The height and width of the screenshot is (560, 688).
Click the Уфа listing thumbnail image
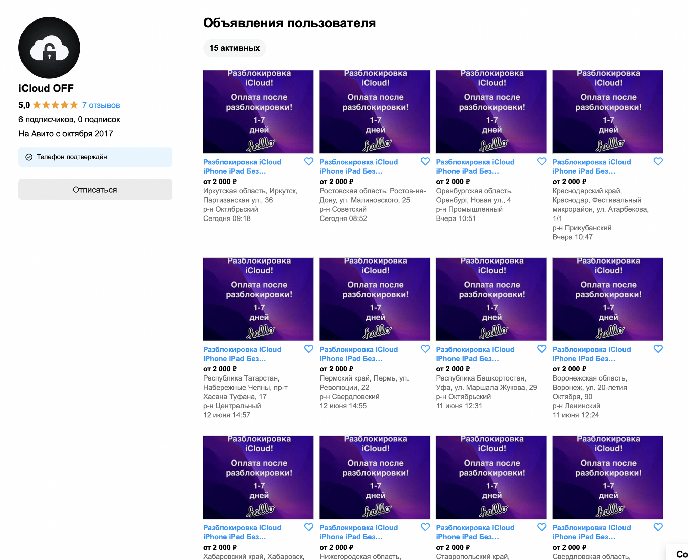point(491,299)
